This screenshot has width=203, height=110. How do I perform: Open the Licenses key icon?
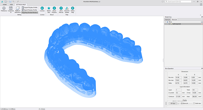(42, 9)
